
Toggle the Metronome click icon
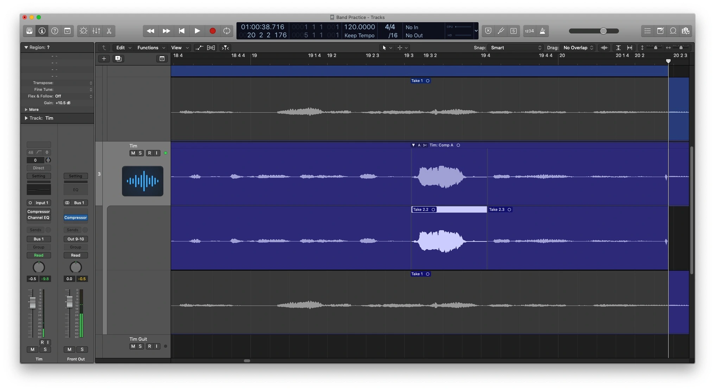coord(543,31)
